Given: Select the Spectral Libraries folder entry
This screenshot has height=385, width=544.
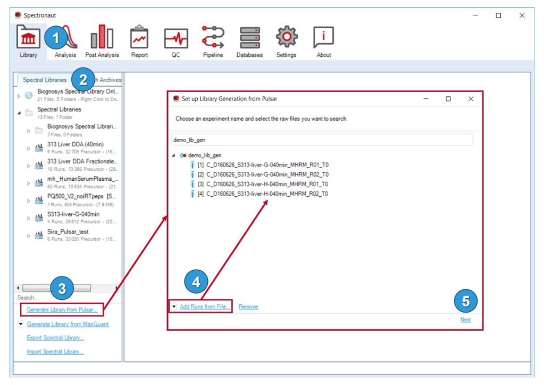Looking at the screenshot, I should (x=60, y=113).
